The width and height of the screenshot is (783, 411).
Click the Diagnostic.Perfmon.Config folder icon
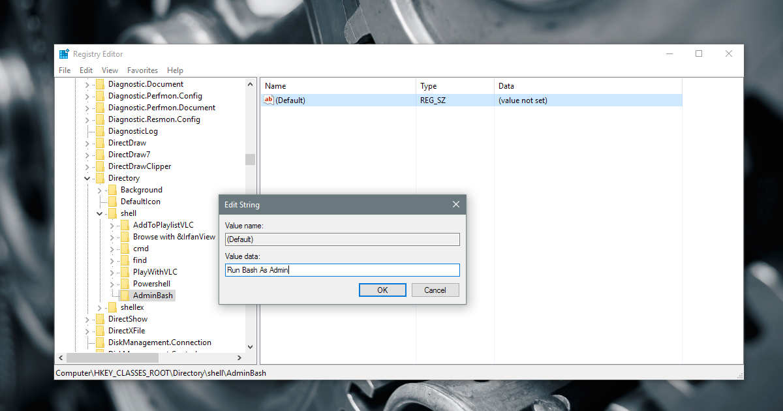coord(99,96)
